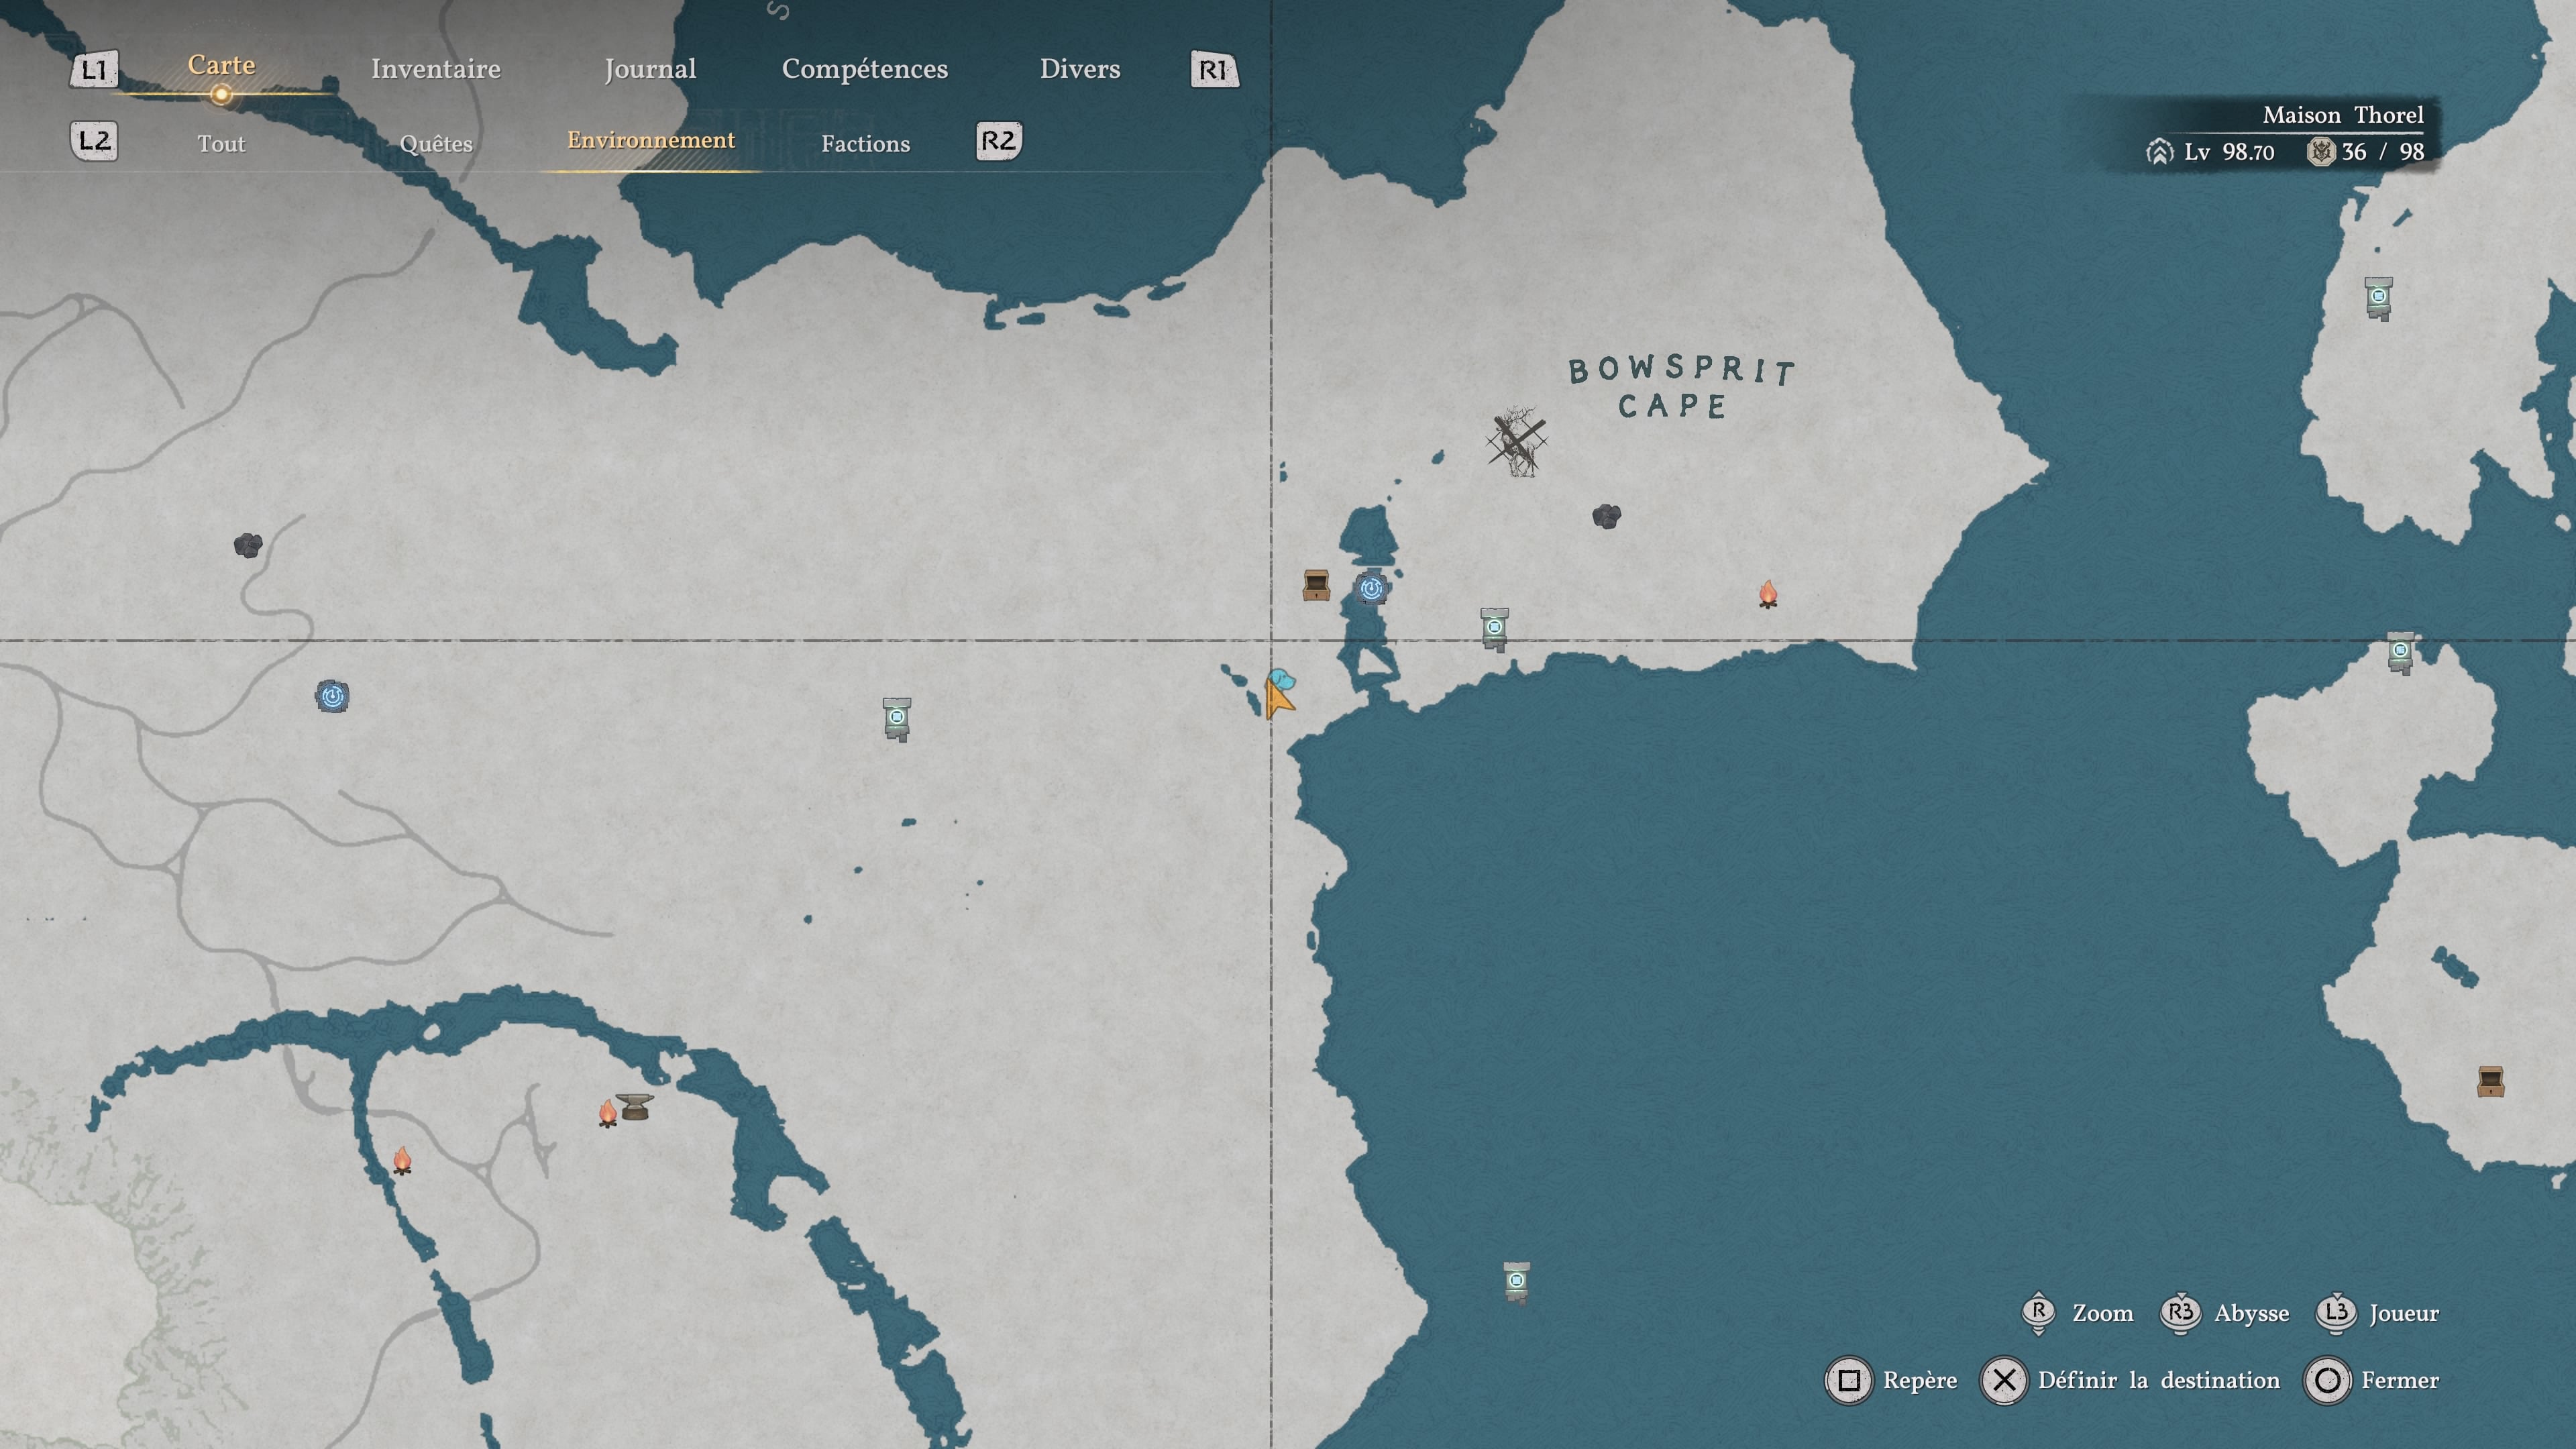The image size is (2576, 1449).
Task: Click the emblem icon beside 36 / 98
Action: pyautogui.click(x=2320, y=152)
